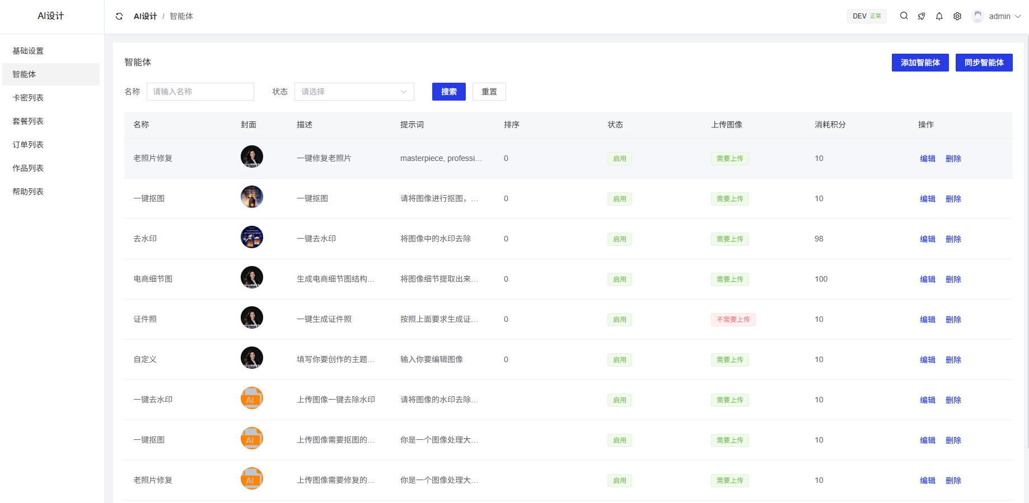Open the search magnifier in the header
Image resolution: width=1029 pixels, height=503 pixels.
904,16
